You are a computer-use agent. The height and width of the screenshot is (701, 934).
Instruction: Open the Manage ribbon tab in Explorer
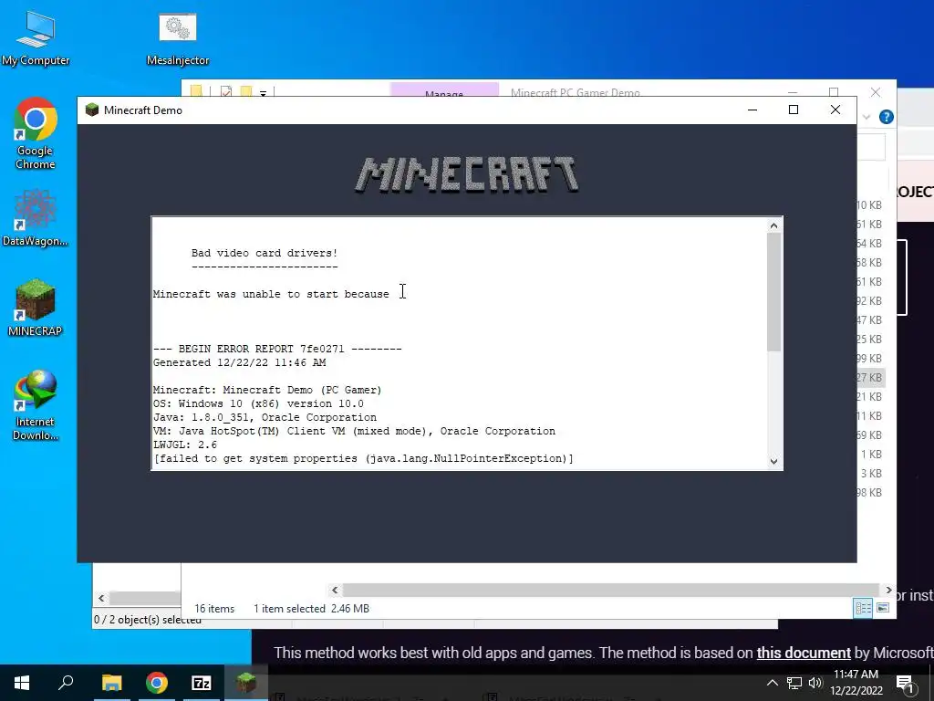pyautogui.click(x=444, y=90)
